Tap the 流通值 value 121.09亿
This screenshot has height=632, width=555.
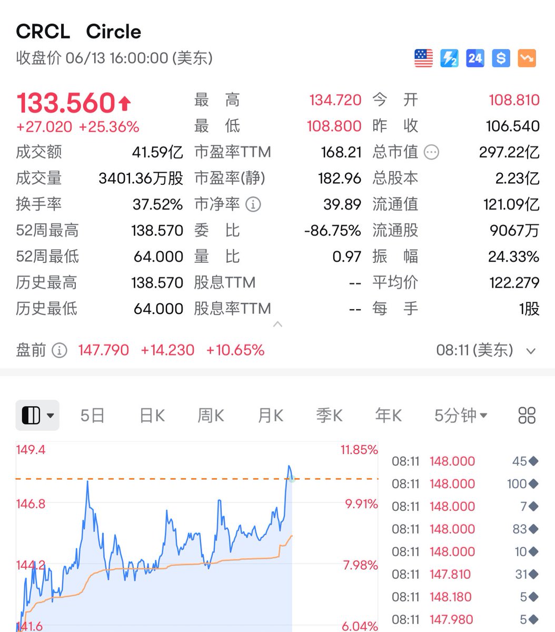pyautogui.click(x=511, y=204)
